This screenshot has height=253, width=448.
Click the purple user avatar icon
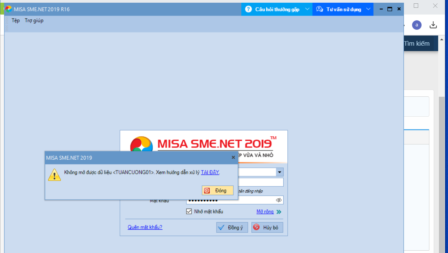pos(416,25)
